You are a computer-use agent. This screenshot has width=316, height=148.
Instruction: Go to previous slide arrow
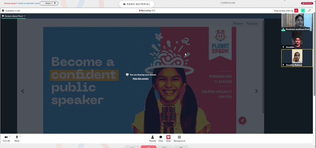23,91
